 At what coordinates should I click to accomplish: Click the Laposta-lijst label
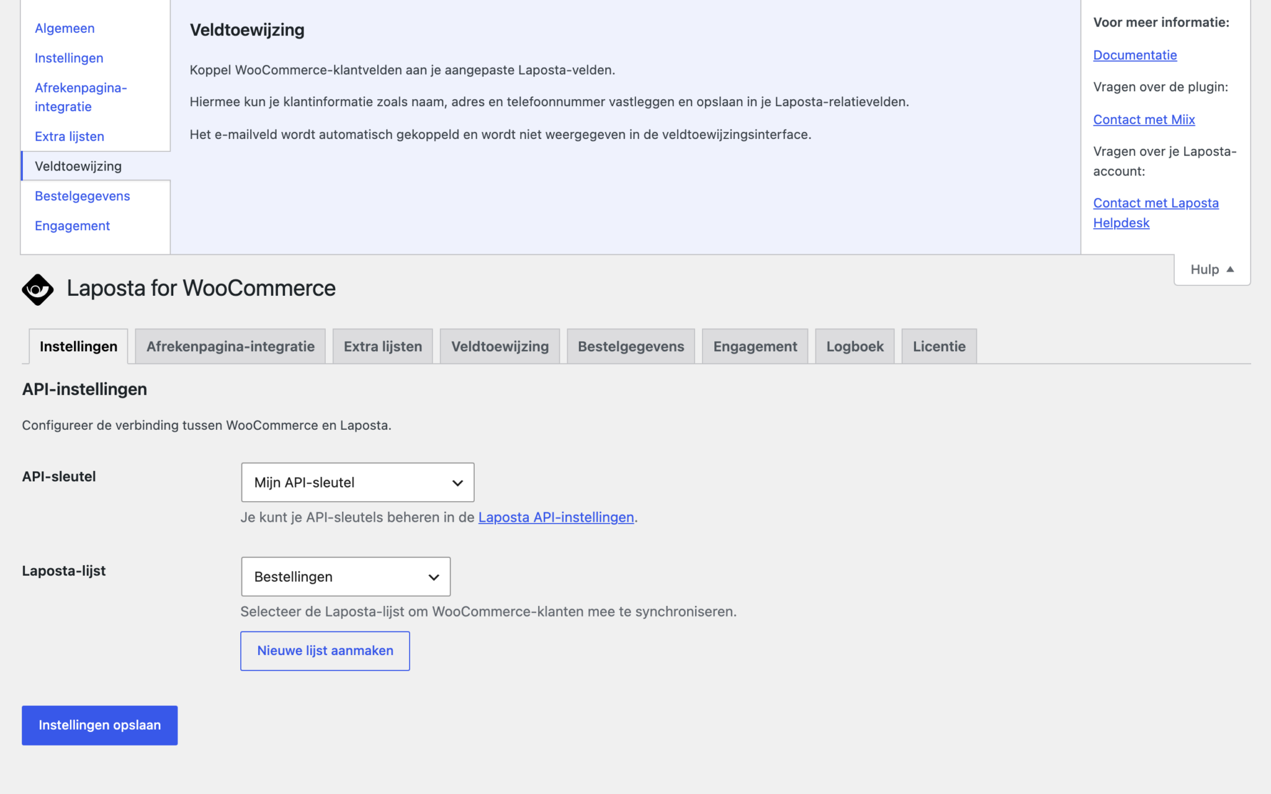(64, 571)
